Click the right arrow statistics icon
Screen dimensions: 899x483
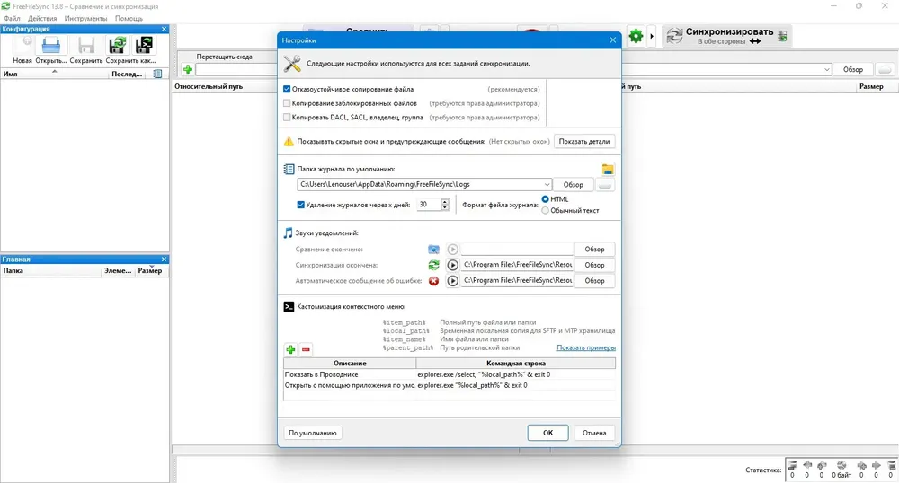pos(876,465)
